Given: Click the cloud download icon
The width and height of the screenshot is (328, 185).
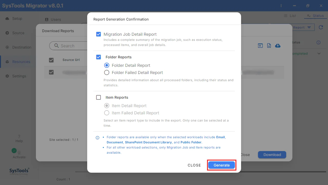Looking at the screenshot, I should 278,46.
